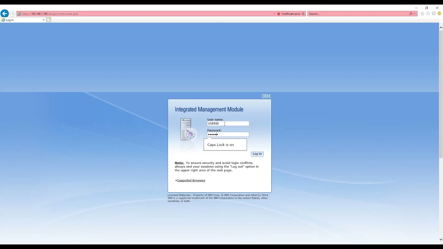Click the server illustration icon
443x249 pixels.
(x=188, y=130)
